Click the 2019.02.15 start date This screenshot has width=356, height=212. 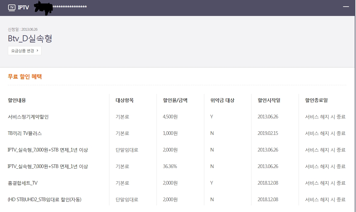pos(268,133)
